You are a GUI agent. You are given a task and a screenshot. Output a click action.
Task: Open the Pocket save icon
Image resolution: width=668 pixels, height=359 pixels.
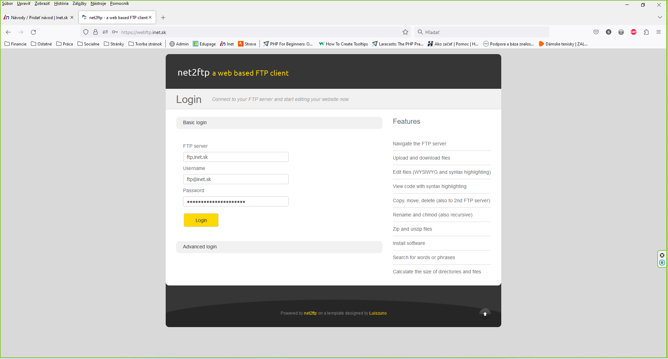coord(596,32)
